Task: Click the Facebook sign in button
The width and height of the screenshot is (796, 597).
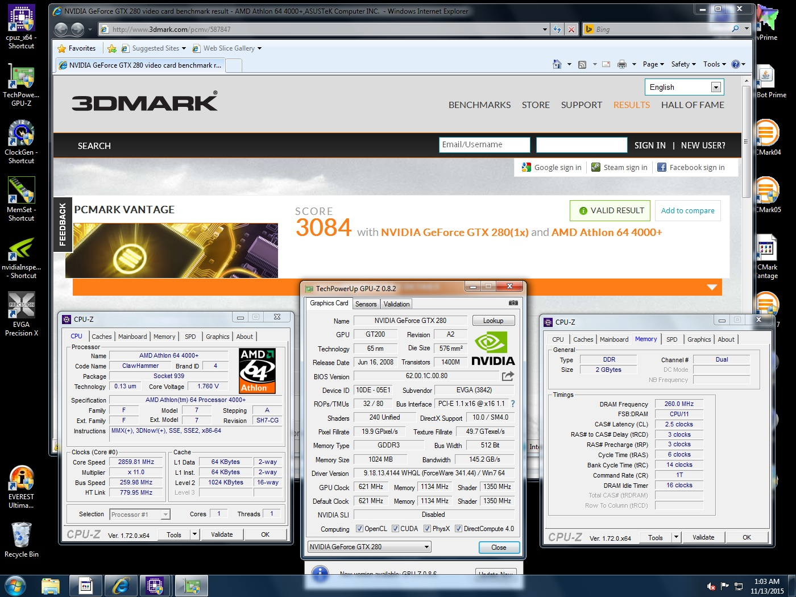Action: pos(691,167)
